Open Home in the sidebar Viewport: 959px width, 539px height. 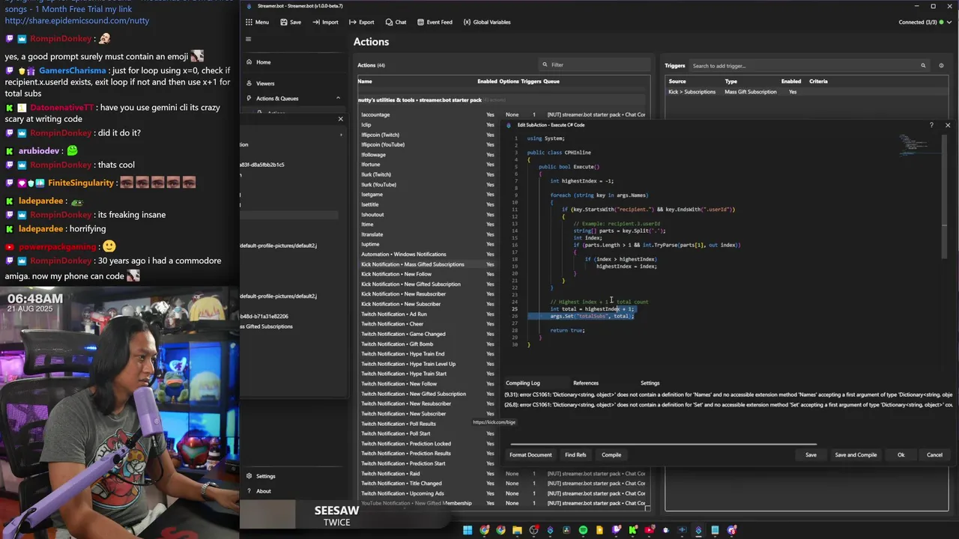[263, 62]
